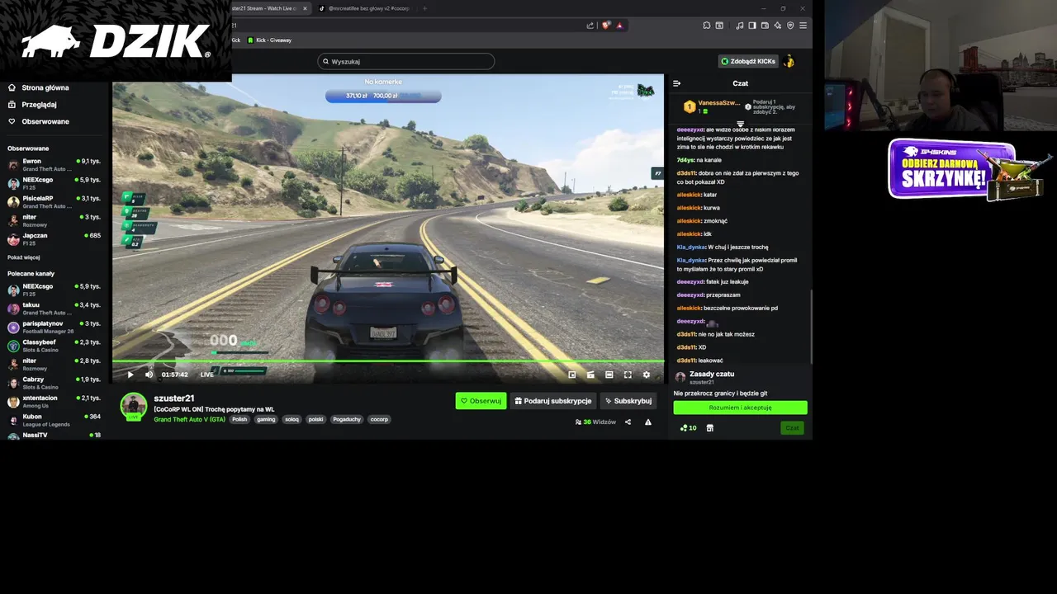Open Japczan channel from sidebar
Image resolution: width=1057 pixels, height=594 pixels.
54,238
